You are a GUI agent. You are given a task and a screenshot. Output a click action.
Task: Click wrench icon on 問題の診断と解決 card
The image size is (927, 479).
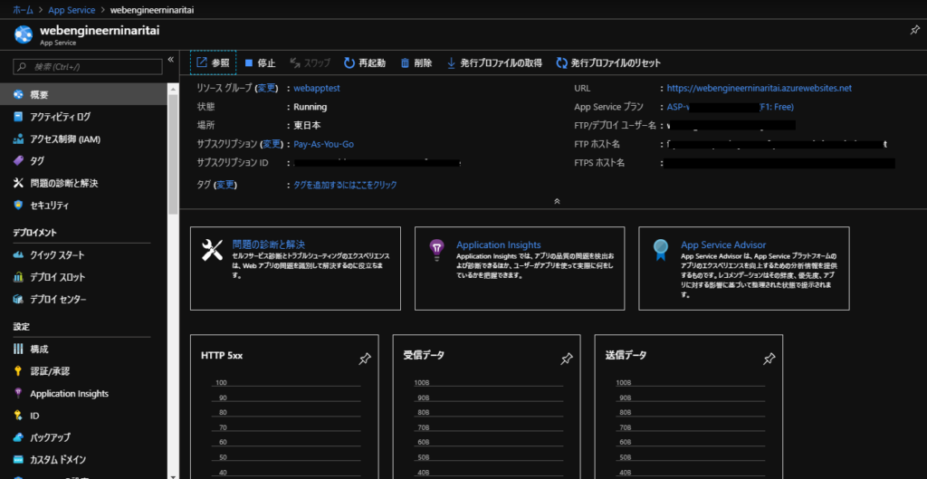(212, 251)
